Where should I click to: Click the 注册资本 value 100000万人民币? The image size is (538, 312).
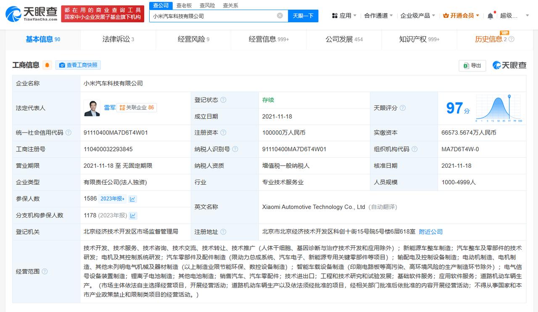point(284,133)
